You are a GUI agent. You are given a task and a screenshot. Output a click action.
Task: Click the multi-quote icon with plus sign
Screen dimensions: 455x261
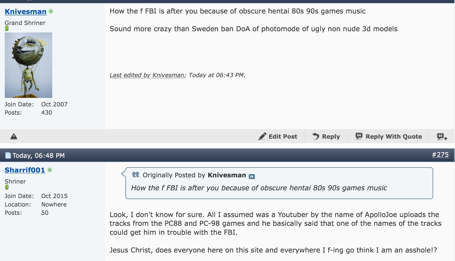[442, 136]
